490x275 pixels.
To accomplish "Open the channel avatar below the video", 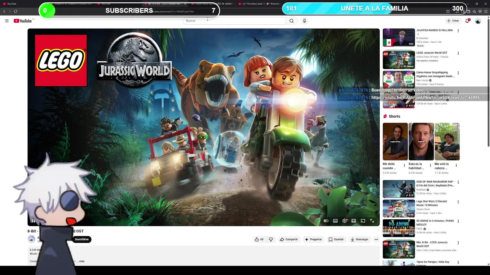I will pyautogui.click(x=31, y=239).
